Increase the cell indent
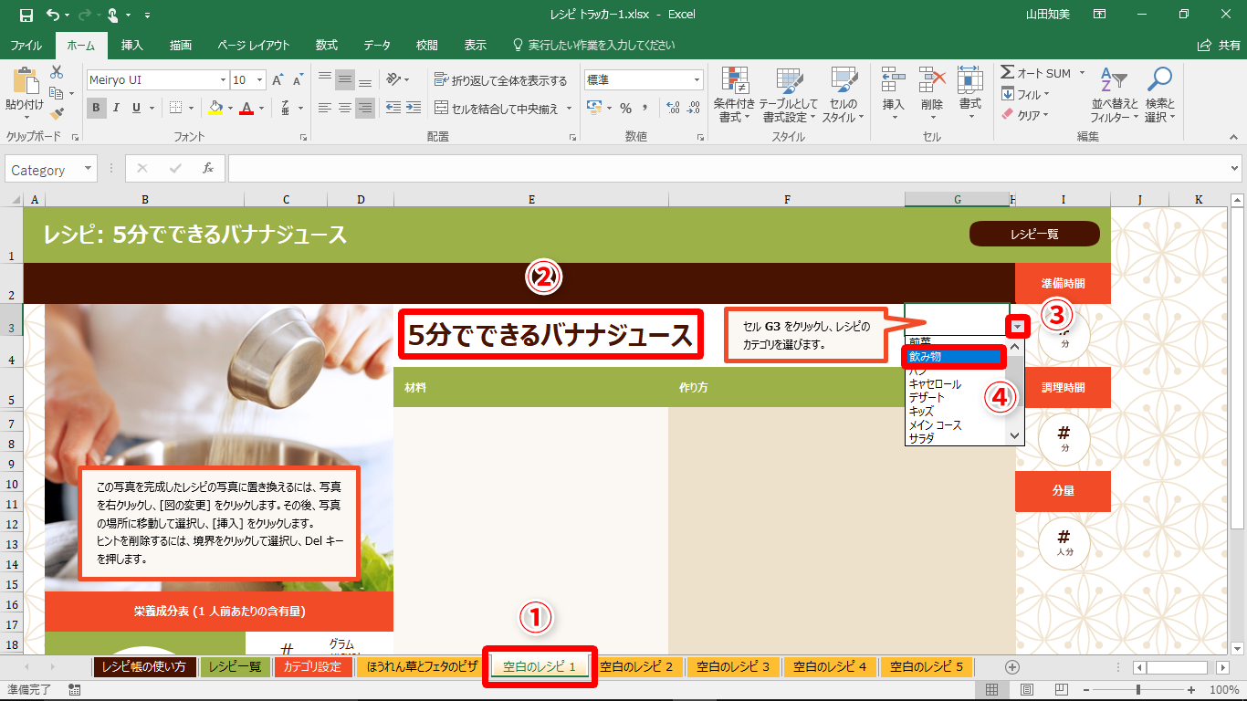The image size is (1247, 701). (x=414, y=108)
